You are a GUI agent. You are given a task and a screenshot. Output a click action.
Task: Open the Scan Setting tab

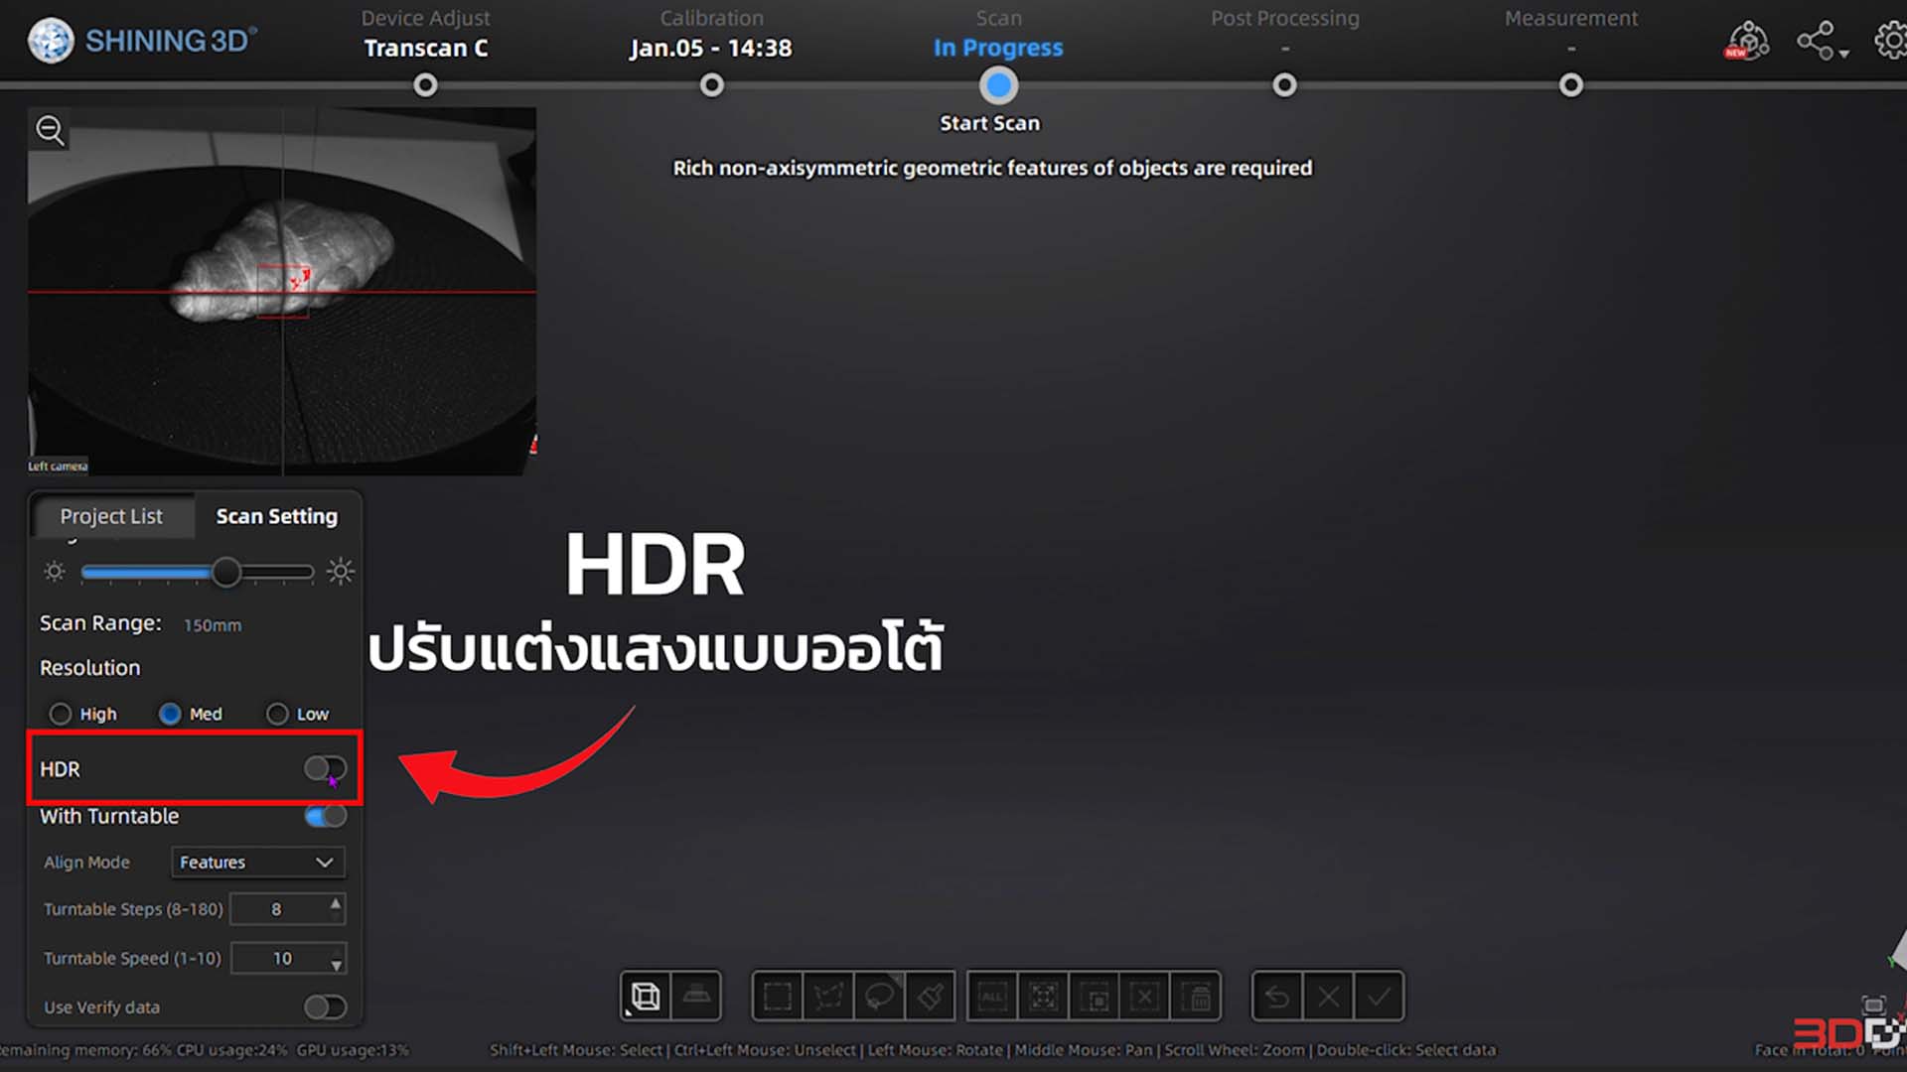click(276, 516)
